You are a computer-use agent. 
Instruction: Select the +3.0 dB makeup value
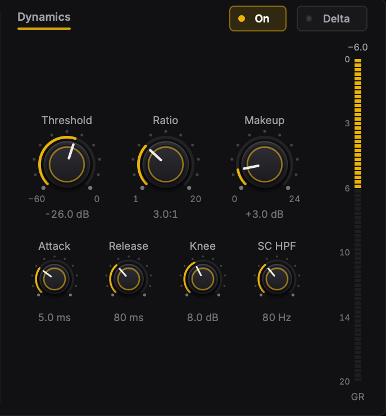pyautogui.click(x=265, y=214)
